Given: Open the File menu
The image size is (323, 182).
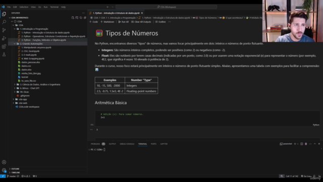Looking at the screenshot, I should point(9,7).
